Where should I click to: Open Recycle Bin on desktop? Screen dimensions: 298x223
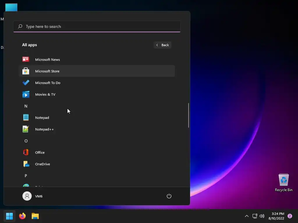(x=283, y=182)
